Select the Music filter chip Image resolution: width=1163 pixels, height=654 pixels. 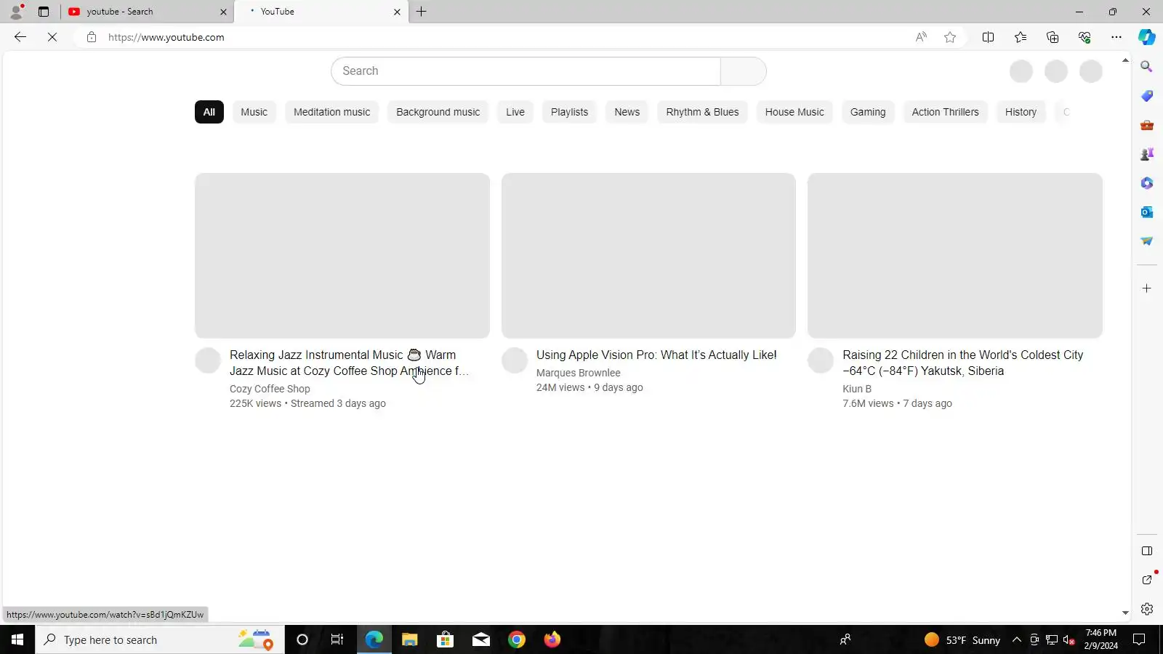pyautogui.click(x=254, y=112)
